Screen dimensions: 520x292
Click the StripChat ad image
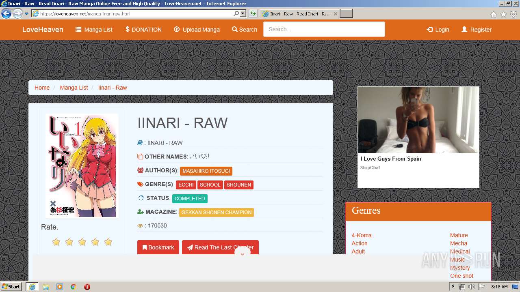pos(418,120)
